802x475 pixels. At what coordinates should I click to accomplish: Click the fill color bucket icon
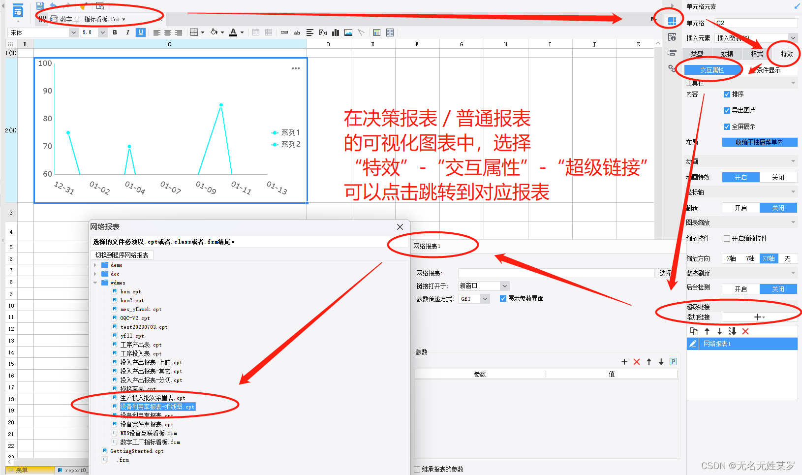(x=214, y=32)
